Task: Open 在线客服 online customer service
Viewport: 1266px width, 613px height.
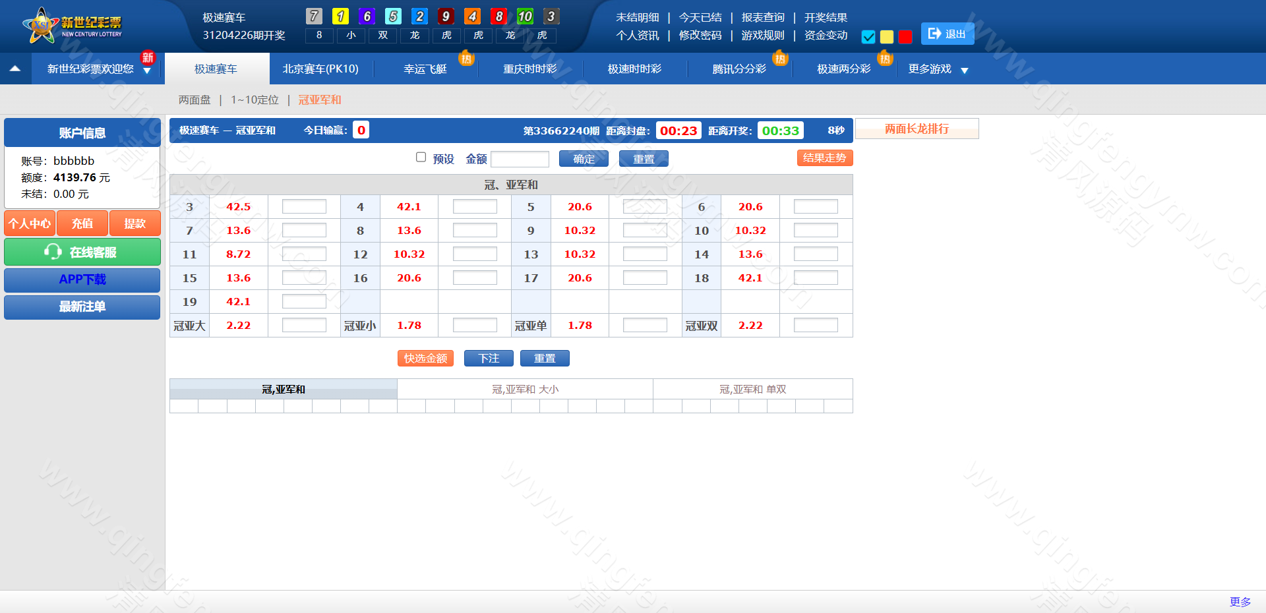Action: tap(82, 252)
